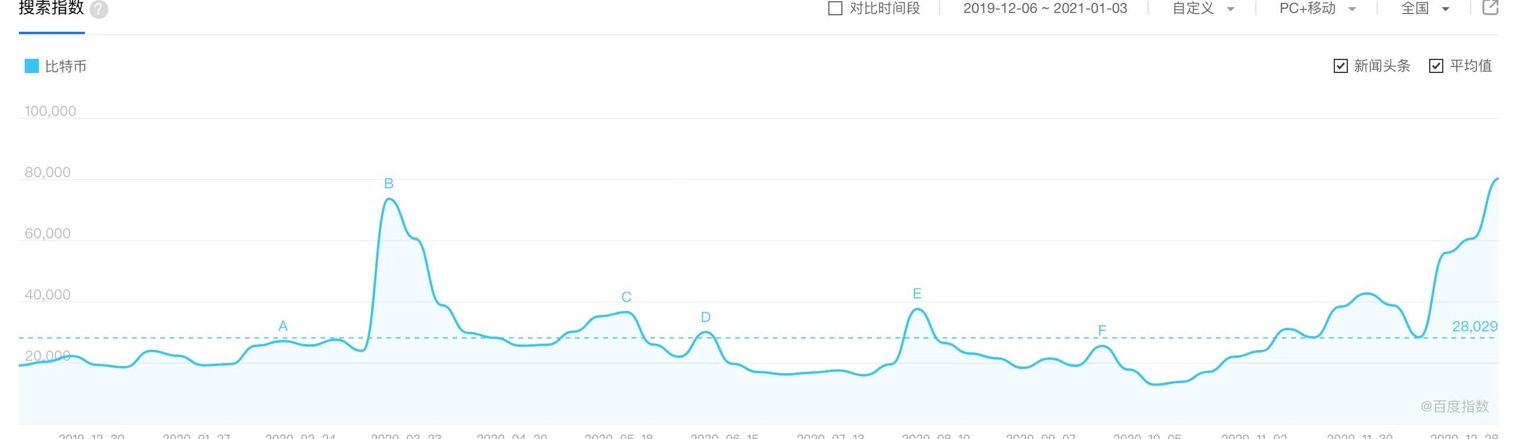The image size is (1514, 439).
Task: Select news marker C on chart
Action: point(626,297)
